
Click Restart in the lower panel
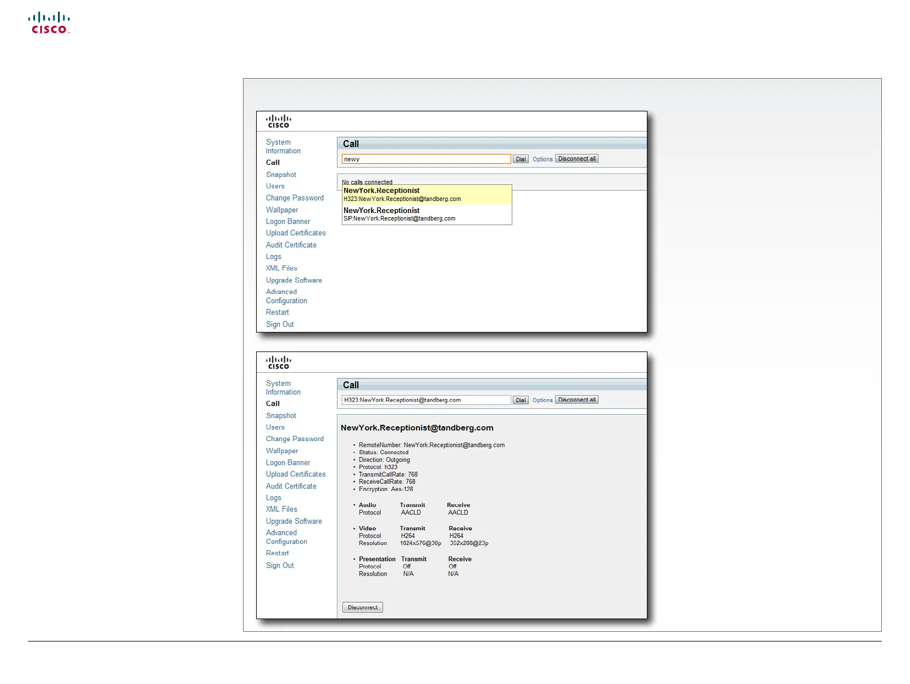pyautogui.click(x=277, y=553)
